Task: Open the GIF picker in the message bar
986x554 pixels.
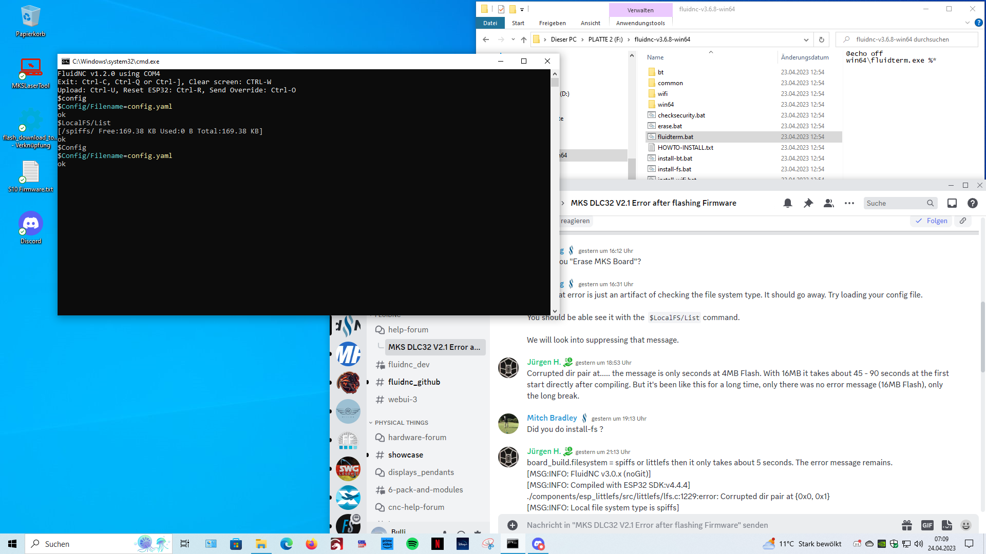Action: 927,525
